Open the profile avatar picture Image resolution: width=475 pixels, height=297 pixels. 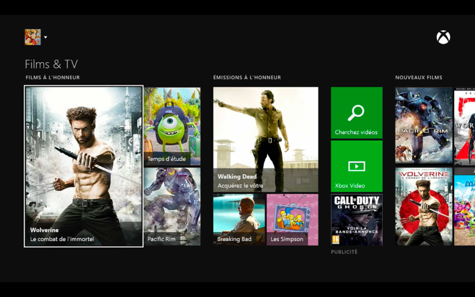pyautogui.click(x=33, y=37)
